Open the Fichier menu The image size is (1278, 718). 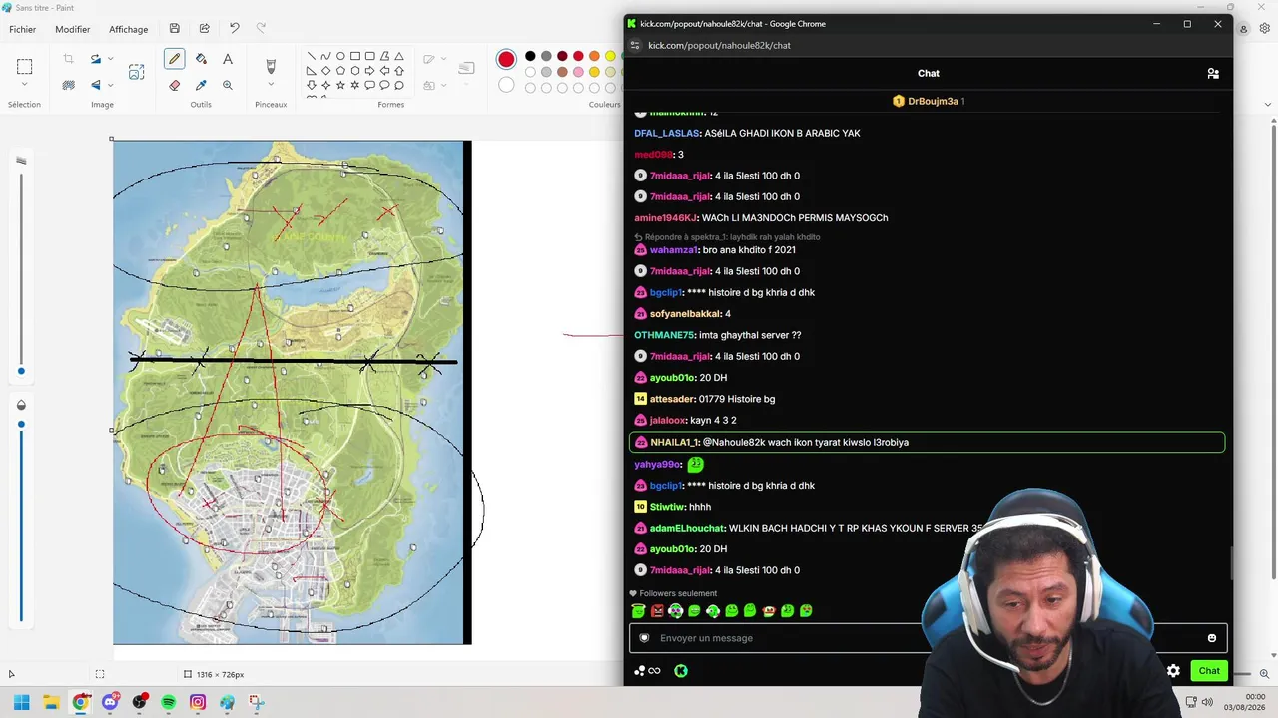point(23,29)
